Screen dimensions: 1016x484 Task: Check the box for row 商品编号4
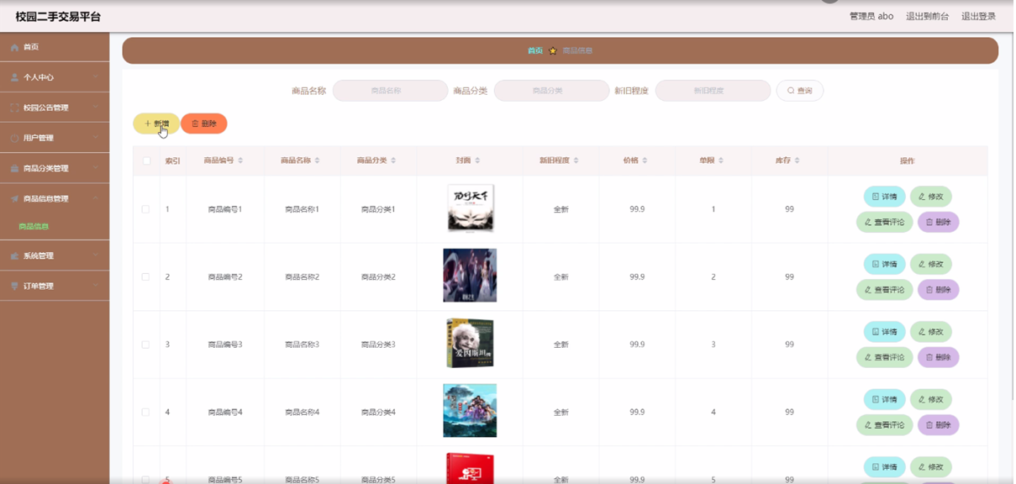[x=145, y=413]
